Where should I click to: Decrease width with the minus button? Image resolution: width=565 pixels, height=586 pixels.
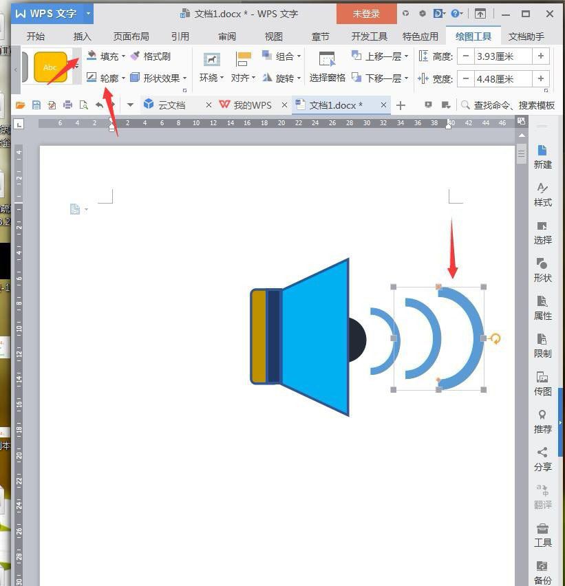click(465, 78)
